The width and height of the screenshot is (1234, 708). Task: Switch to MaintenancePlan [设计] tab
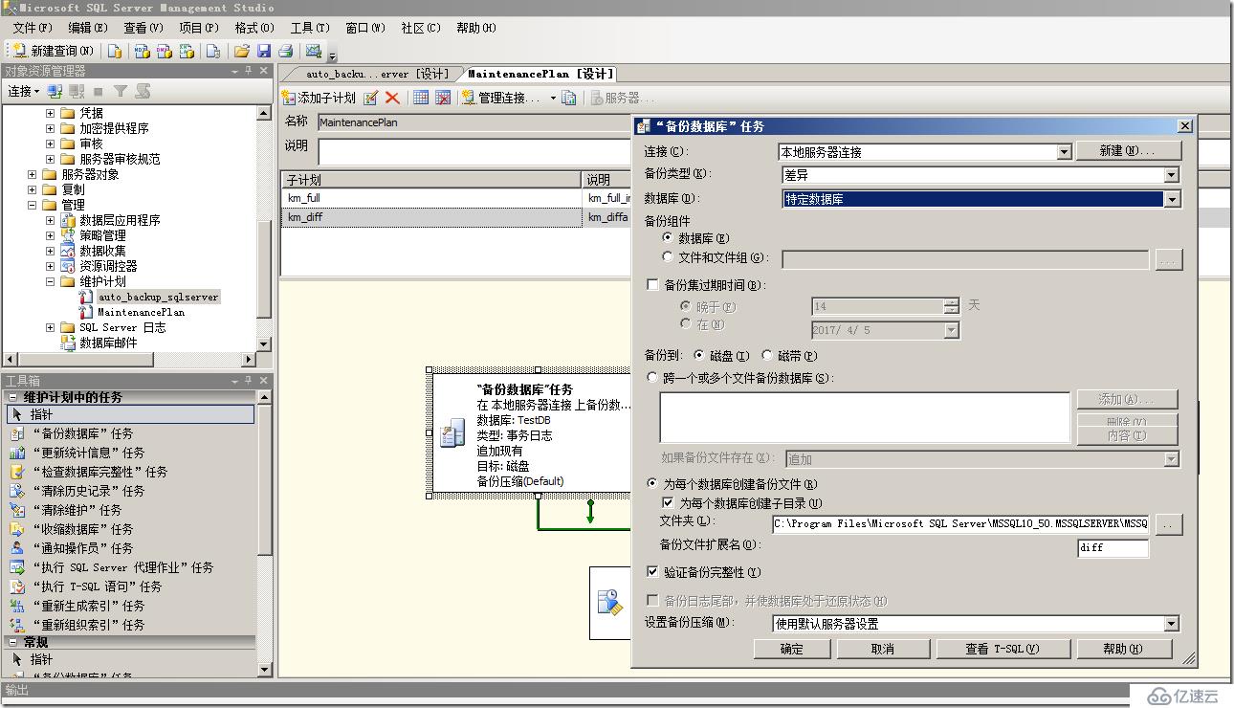point(540,74)
